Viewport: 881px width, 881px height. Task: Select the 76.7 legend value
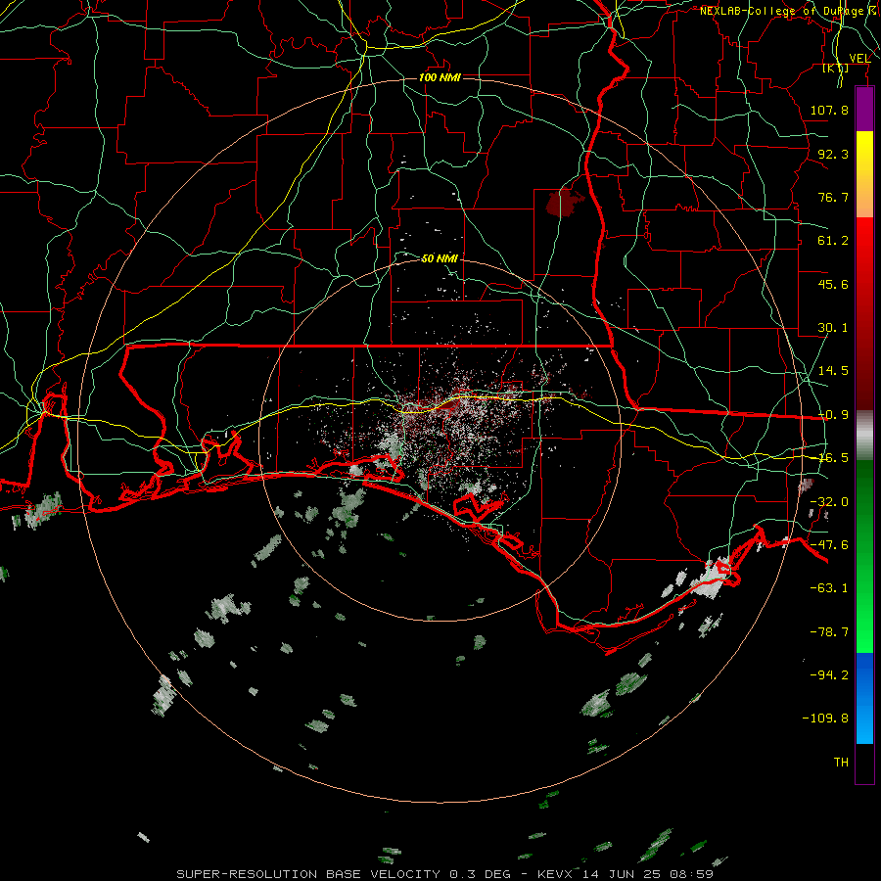coord(833,197)
